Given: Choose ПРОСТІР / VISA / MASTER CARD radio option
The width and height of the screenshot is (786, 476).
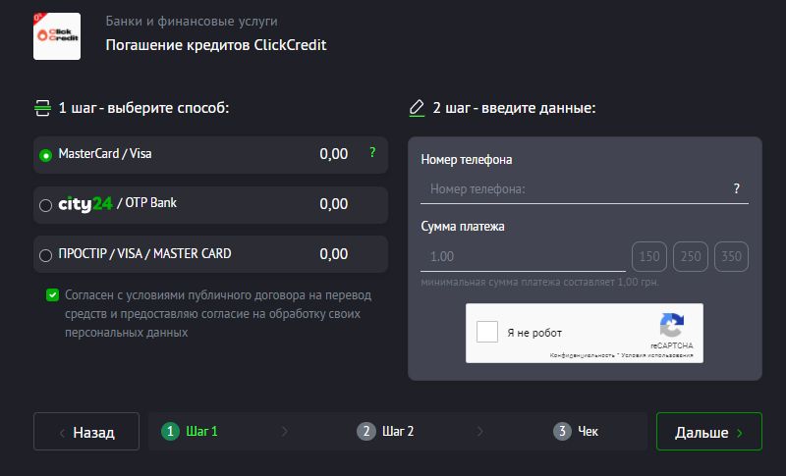Looking at the screenshot, I should [x=45, y=255].
